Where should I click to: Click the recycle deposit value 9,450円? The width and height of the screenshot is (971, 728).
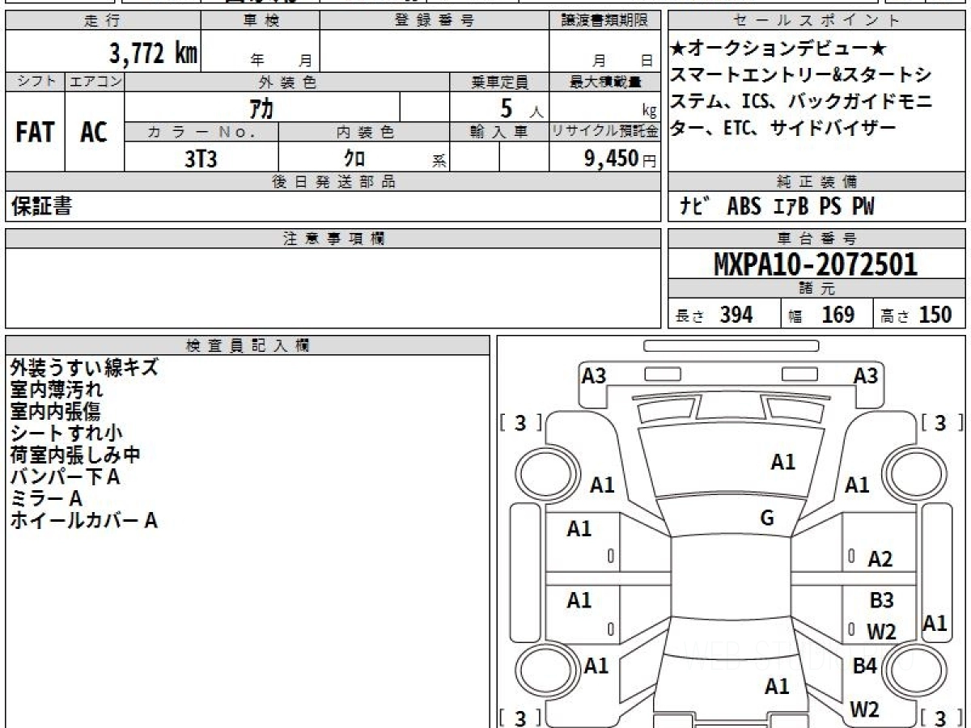click(620, 159)
